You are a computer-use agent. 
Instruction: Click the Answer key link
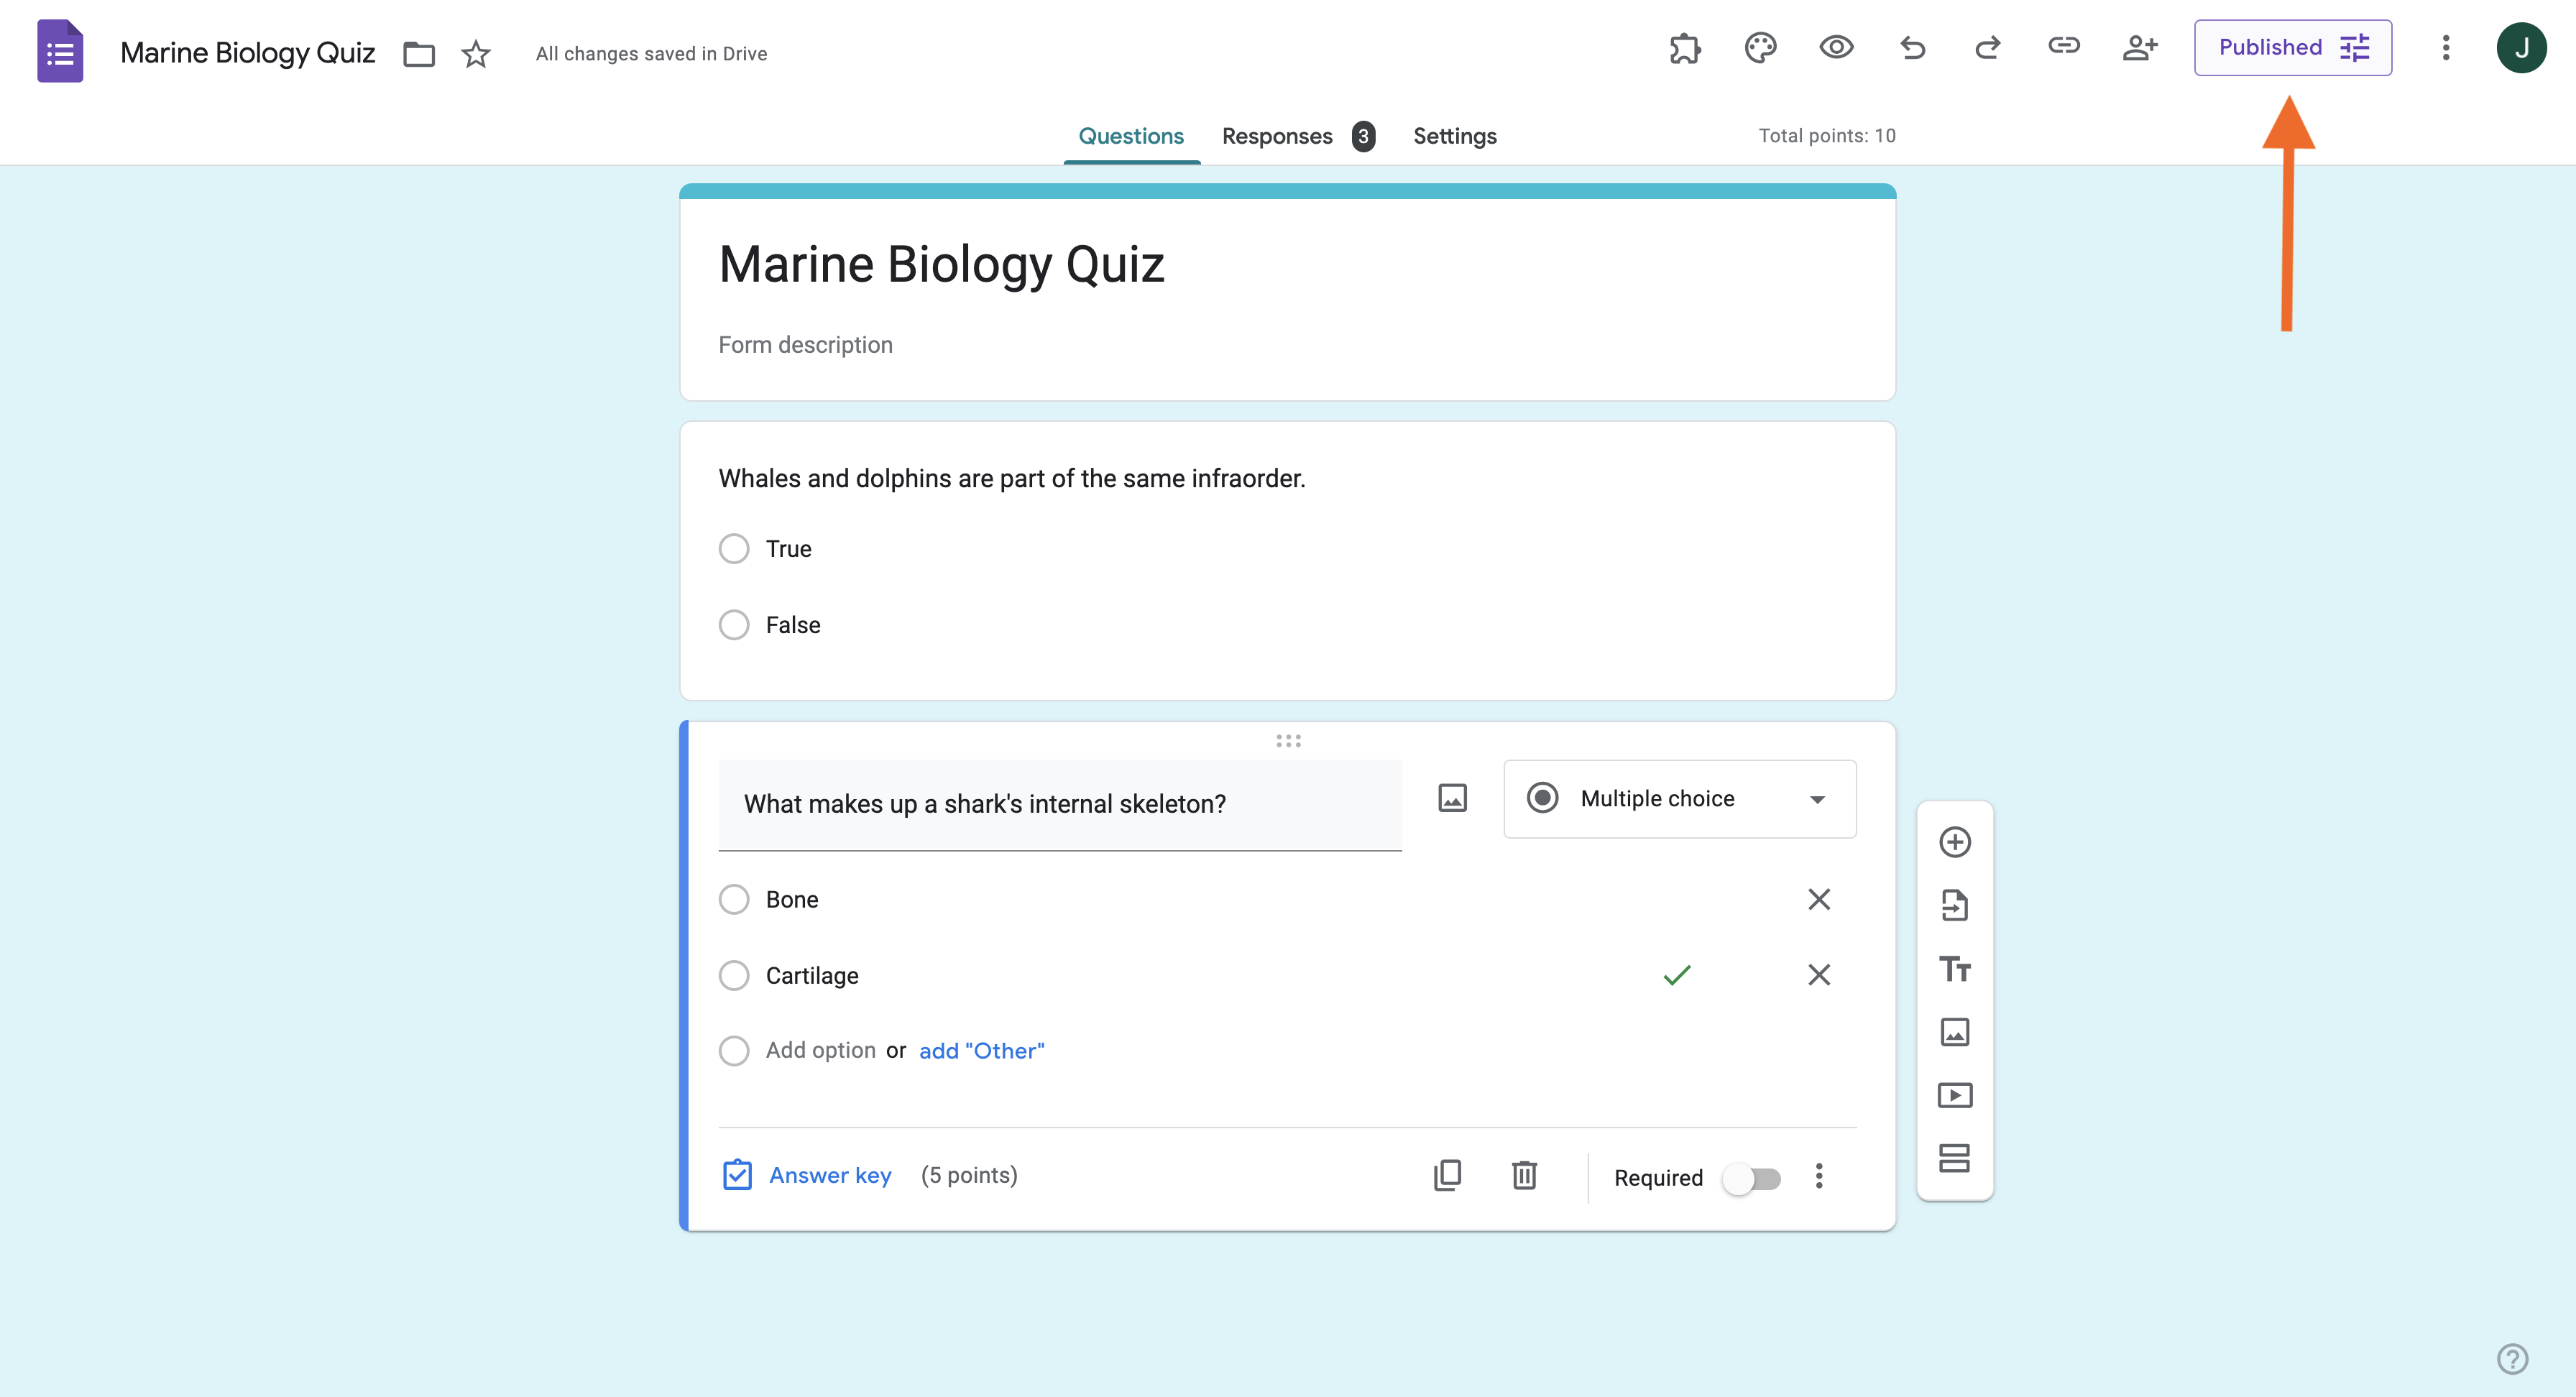(829, 1175)
